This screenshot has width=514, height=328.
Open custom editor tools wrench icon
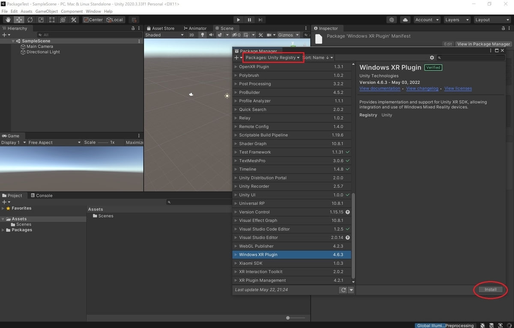pos(74,20)
